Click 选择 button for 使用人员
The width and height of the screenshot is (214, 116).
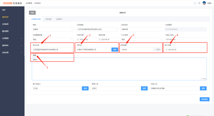[144, 88]
